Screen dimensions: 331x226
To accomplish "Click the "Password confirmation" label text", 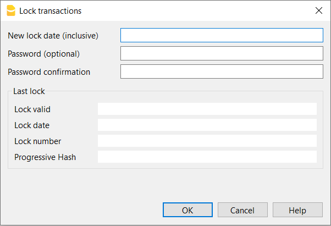I will pyautogui.click(x=49, y=72).
